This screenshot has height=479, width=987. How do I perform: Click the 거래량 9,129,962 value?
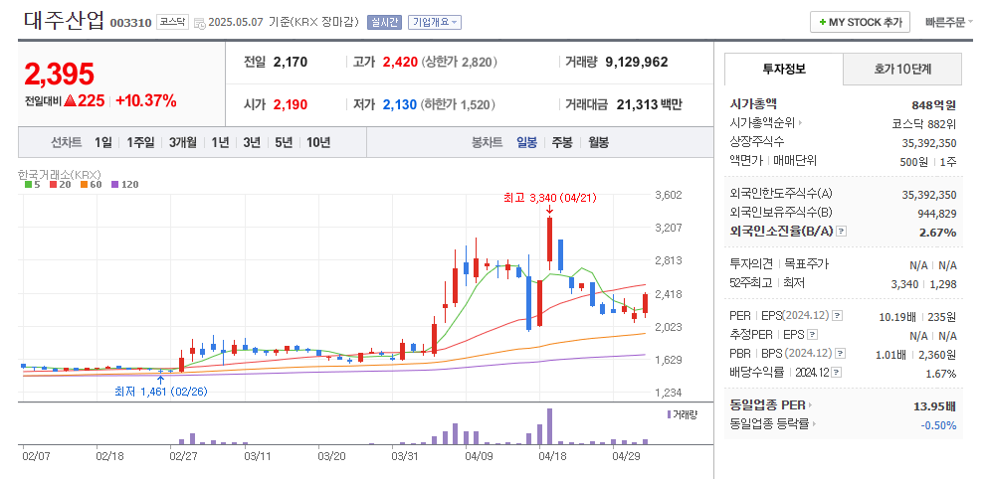coord(637,63)
